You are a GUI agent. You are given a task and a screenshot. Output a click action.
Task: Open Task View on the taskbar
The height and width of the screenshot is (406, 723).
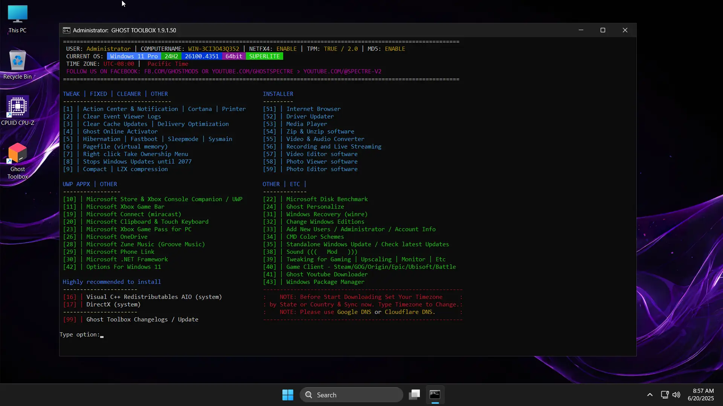pyautogui.click(x=414, y=395)
